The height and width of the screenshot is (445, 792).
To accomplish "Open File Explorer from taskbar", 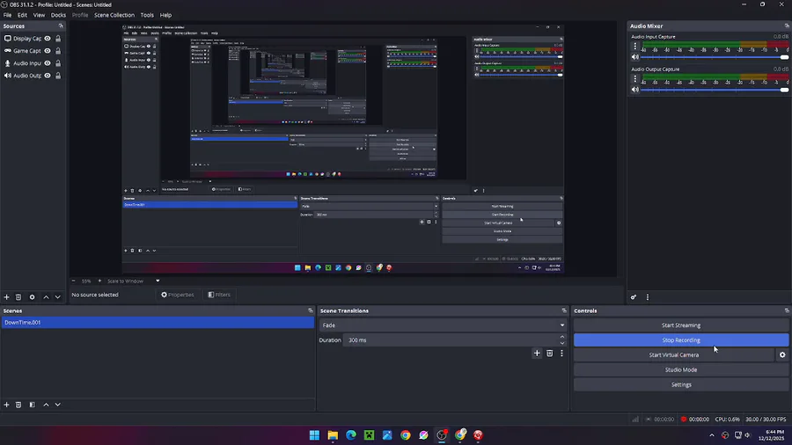I will 333,435.
